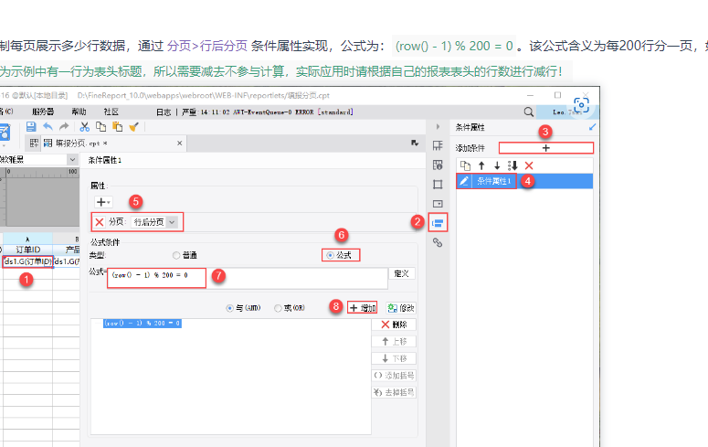The width and height of the screenshot is (708, 447).
Task: Focus the formula input field
Action: (247, 278)
